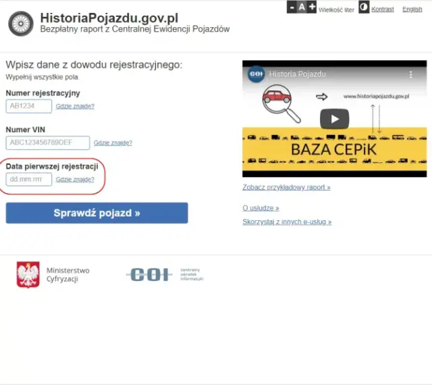Click the COI footer logo
Image resolution: width=432 pixels, height=385 pixels.
(149, 275)
